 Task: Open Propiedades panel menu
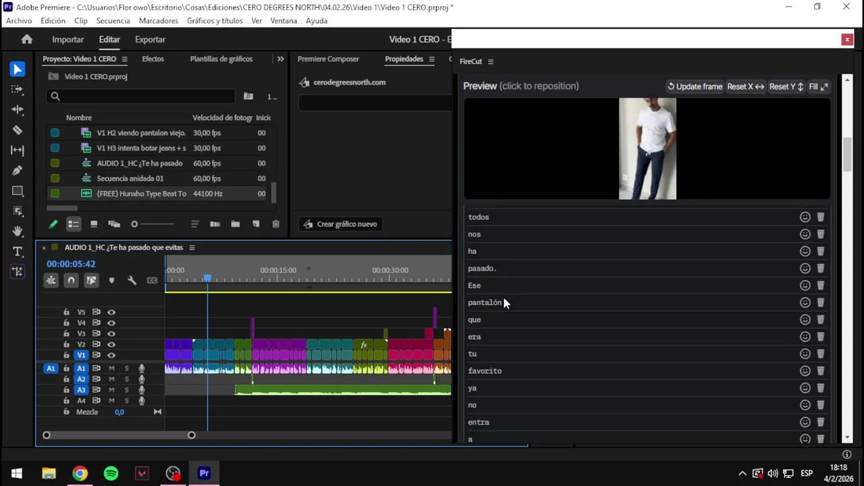click(x=431, y=59)
